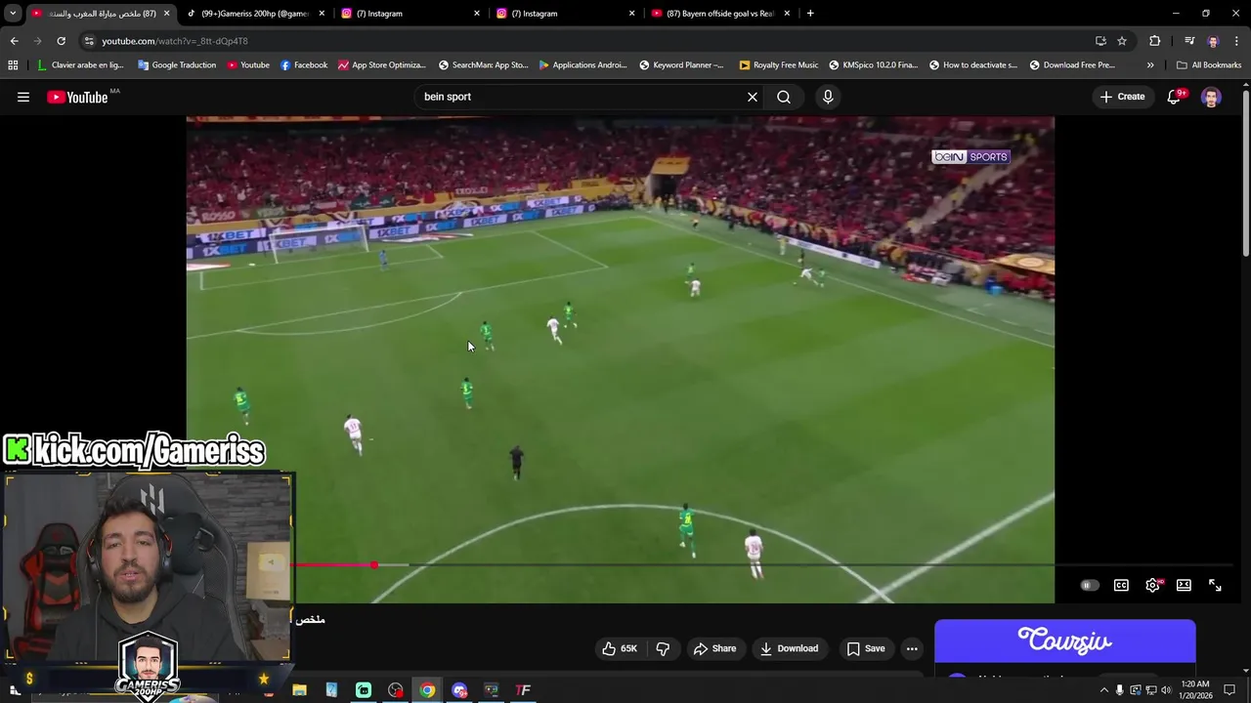Click the video progress bar scrubber
This screenshot has height=703, width=1251.
pos(373,564)
